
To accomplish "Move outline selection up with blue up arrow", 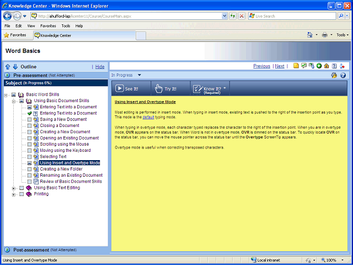I will tap(8, 67).
